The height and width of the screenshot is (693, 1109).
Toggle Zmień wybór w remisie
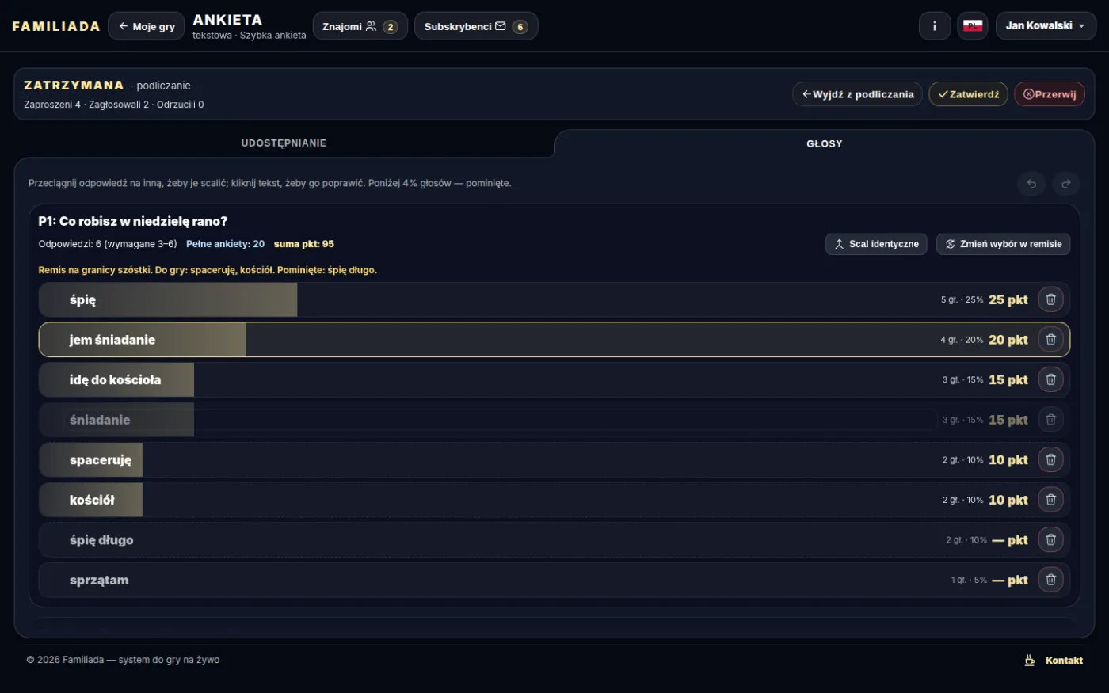point(1003,244)
